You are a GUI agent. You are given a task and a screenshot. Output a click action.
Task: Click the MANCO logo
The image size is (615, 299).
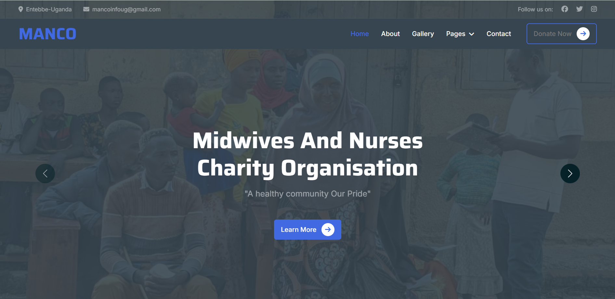[x=47, y=34]
